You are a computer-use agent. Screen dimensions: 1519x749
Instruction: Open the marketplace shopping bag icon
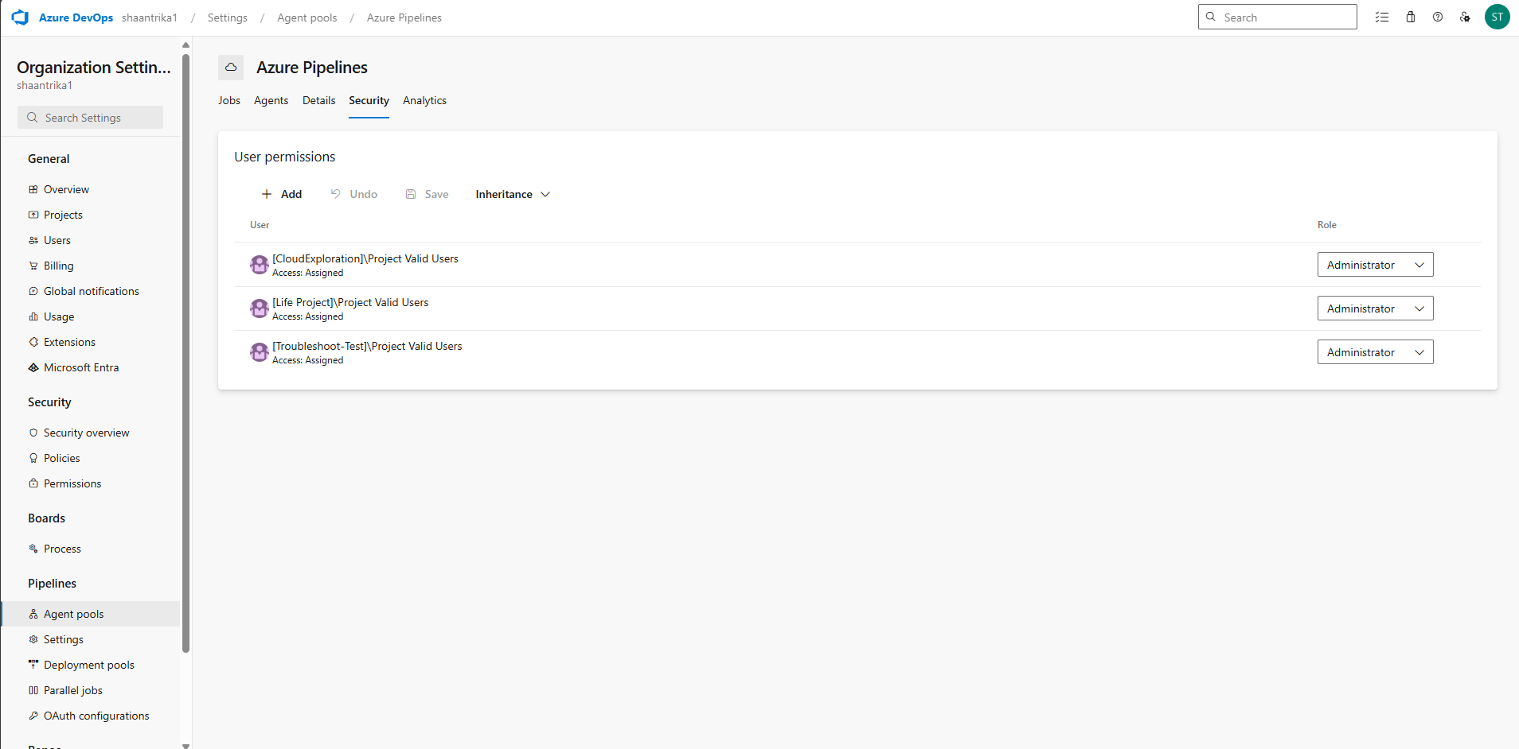pyautogui.click(x=1411, y=17)
